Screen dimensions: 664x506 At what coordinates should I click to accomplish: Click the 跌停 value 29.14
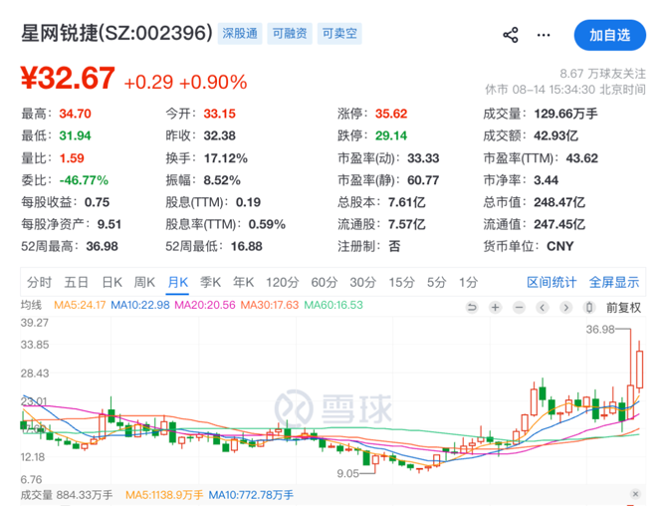point(391,135)
